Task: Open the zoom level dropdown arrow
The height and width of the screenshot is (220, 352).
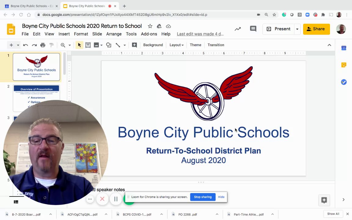Action: [70, 45]
